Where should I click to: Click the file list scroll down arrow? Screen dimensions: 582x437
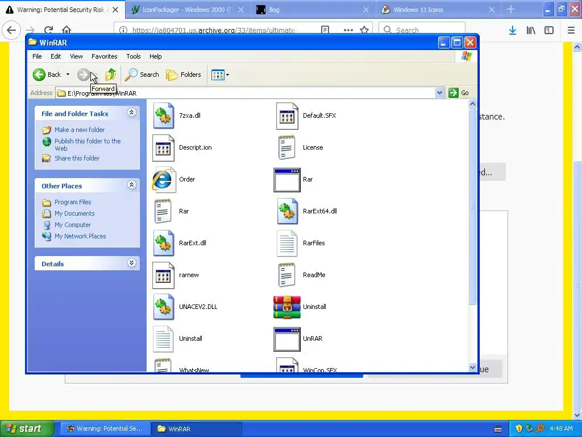click(x=472, y=368)
